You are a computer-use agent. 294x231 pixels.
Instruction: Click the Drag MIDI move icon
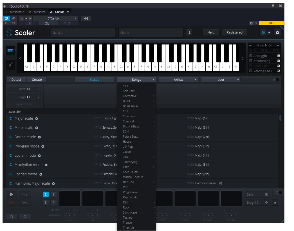tap(266, 203)
